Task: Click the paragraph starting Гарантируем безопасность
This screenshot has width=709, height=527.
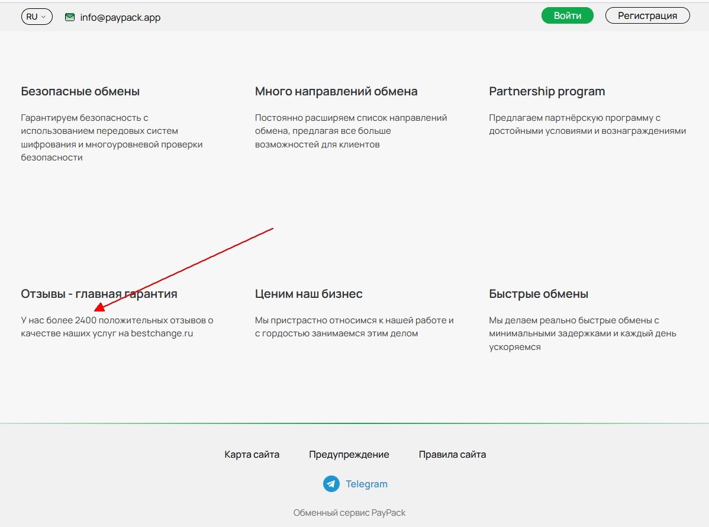Action: (112, 137)
